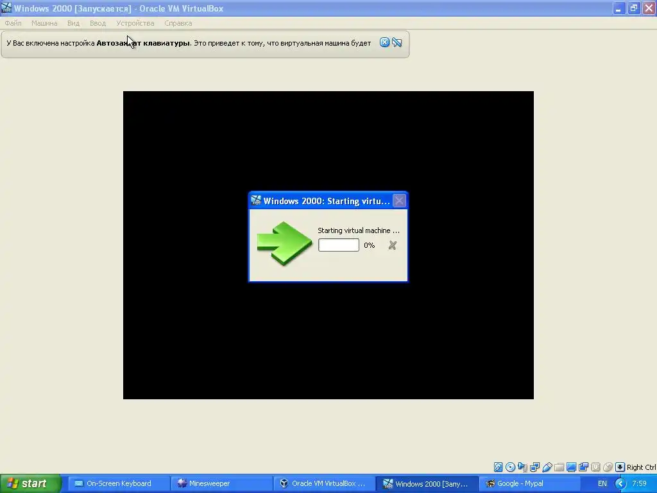
Task: Open the Windows Start menu
Action: [30, 483]
